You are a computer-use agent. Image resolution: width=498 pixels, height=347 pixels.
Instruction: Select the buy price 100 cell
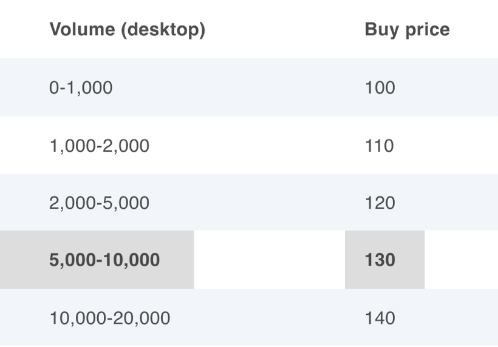coord(380,87)
